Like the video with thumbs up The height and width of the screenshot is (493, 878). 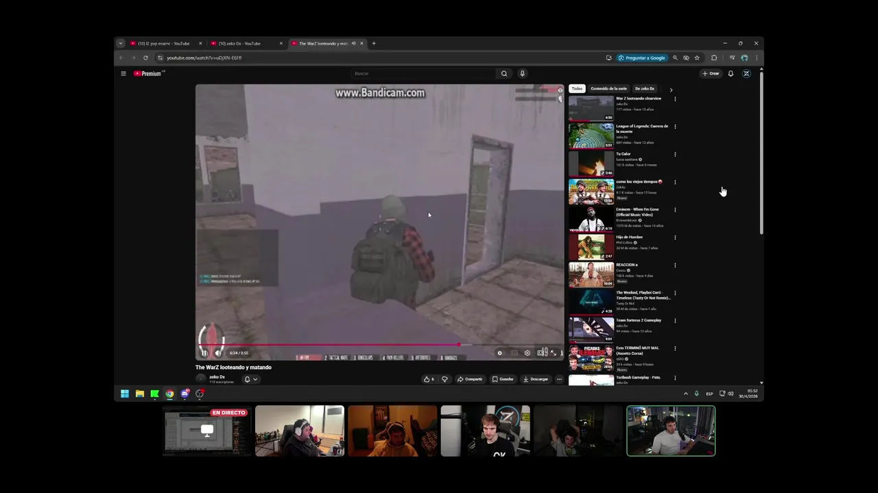(x=429, y=379)
